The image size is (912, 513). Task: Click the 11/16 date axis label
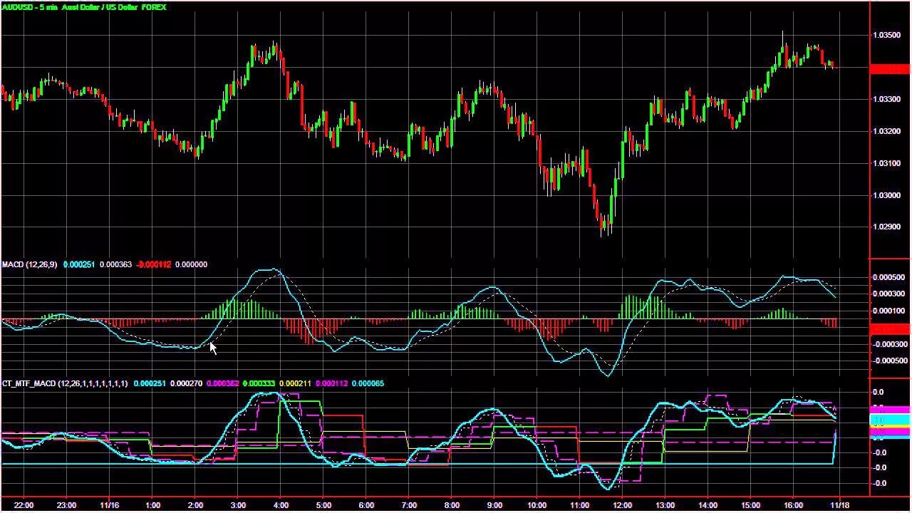tap(109, 505)
